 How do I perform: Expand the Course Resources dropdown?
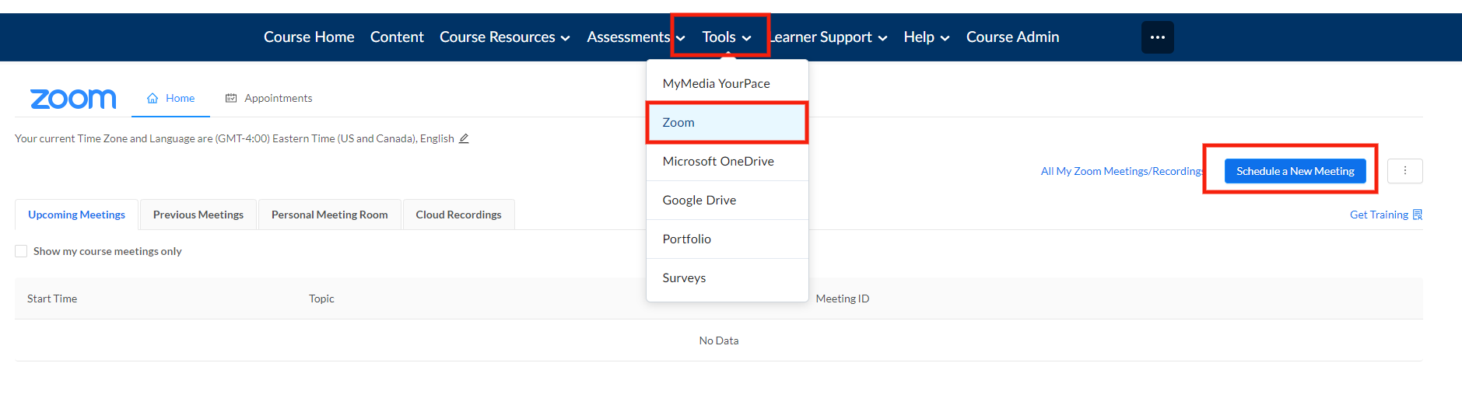coord(504,37)
